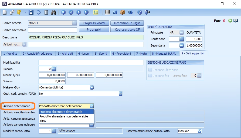Expand the list view icon dropdown arrow

point(100,12)
